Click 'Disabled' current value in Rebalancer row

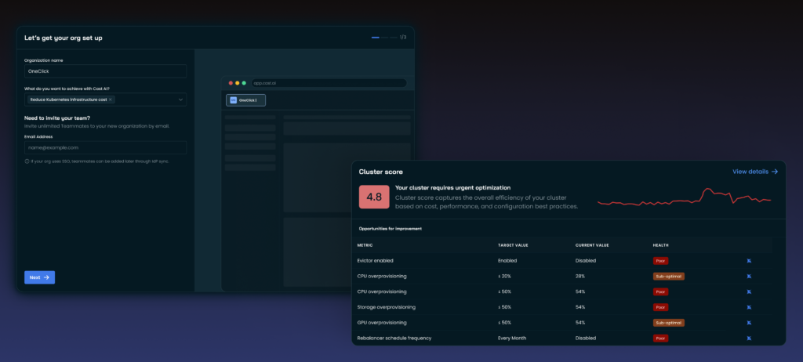tap(585, 338)
